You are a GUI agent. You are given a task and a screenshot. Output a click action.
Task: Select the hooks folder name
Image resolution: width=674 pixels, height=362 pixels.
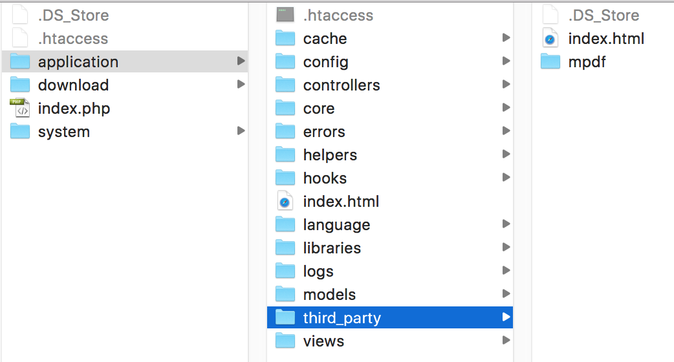coord(325,178)
